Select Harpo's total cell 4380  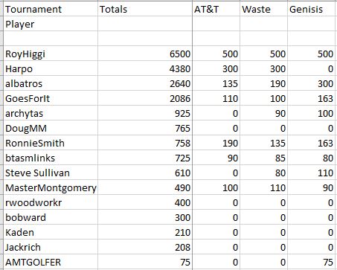click(x=145, y=68)
